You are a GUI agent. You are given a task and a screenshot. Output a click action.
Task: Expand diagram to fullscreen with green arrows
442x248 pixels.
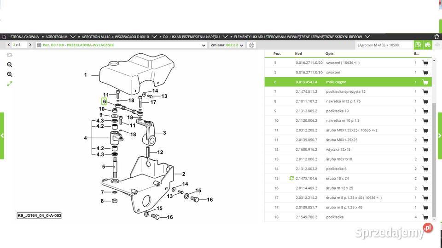click(x=10, y=84)
